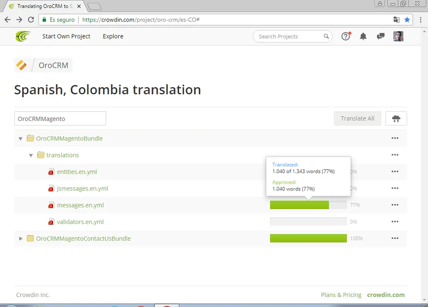
Task: Collapse the translations folder arrow
Action: [31, 155]
